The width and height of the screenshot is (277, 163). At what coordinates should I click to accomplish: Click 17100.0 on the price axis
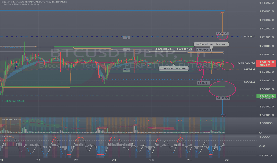267,37
